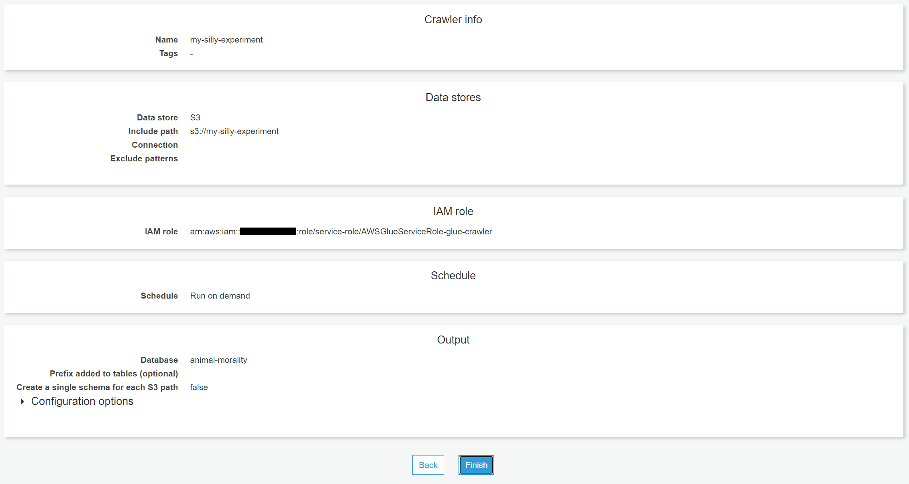Click the crawler name my-silly-experiment value

(226, 40)
